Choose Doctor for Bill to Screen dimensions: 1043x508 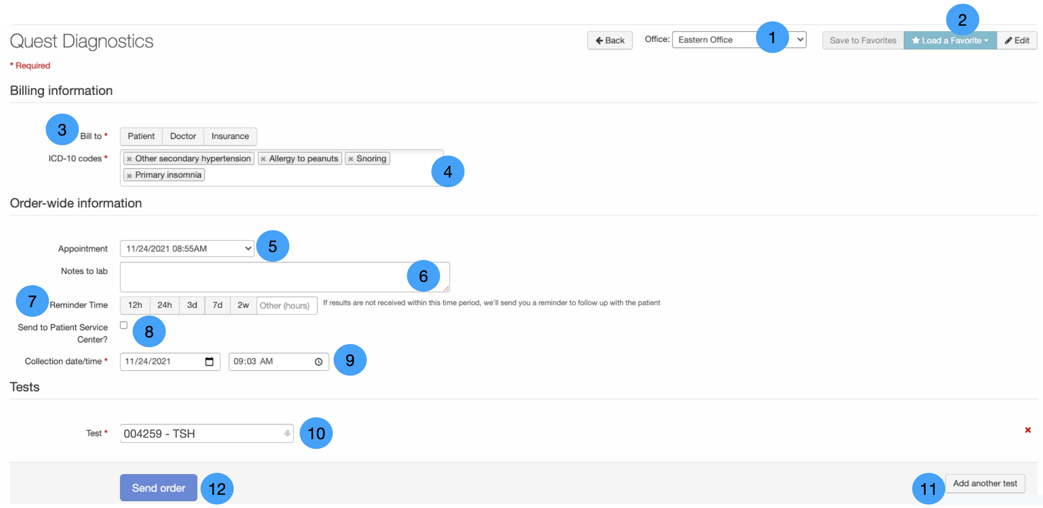(183, 136)
